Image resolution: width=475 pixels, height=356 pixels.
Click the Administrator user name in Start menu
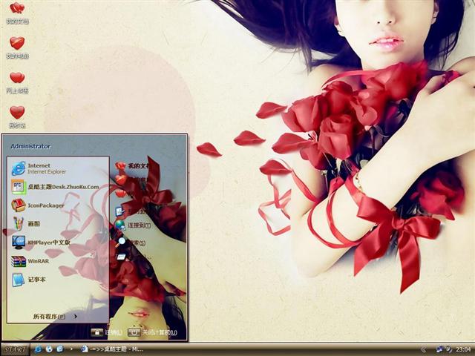(x=30, y=146)
